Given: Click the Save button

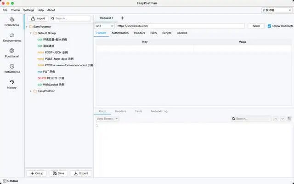Looking at the screenshot, I should [x=58, y=173].
